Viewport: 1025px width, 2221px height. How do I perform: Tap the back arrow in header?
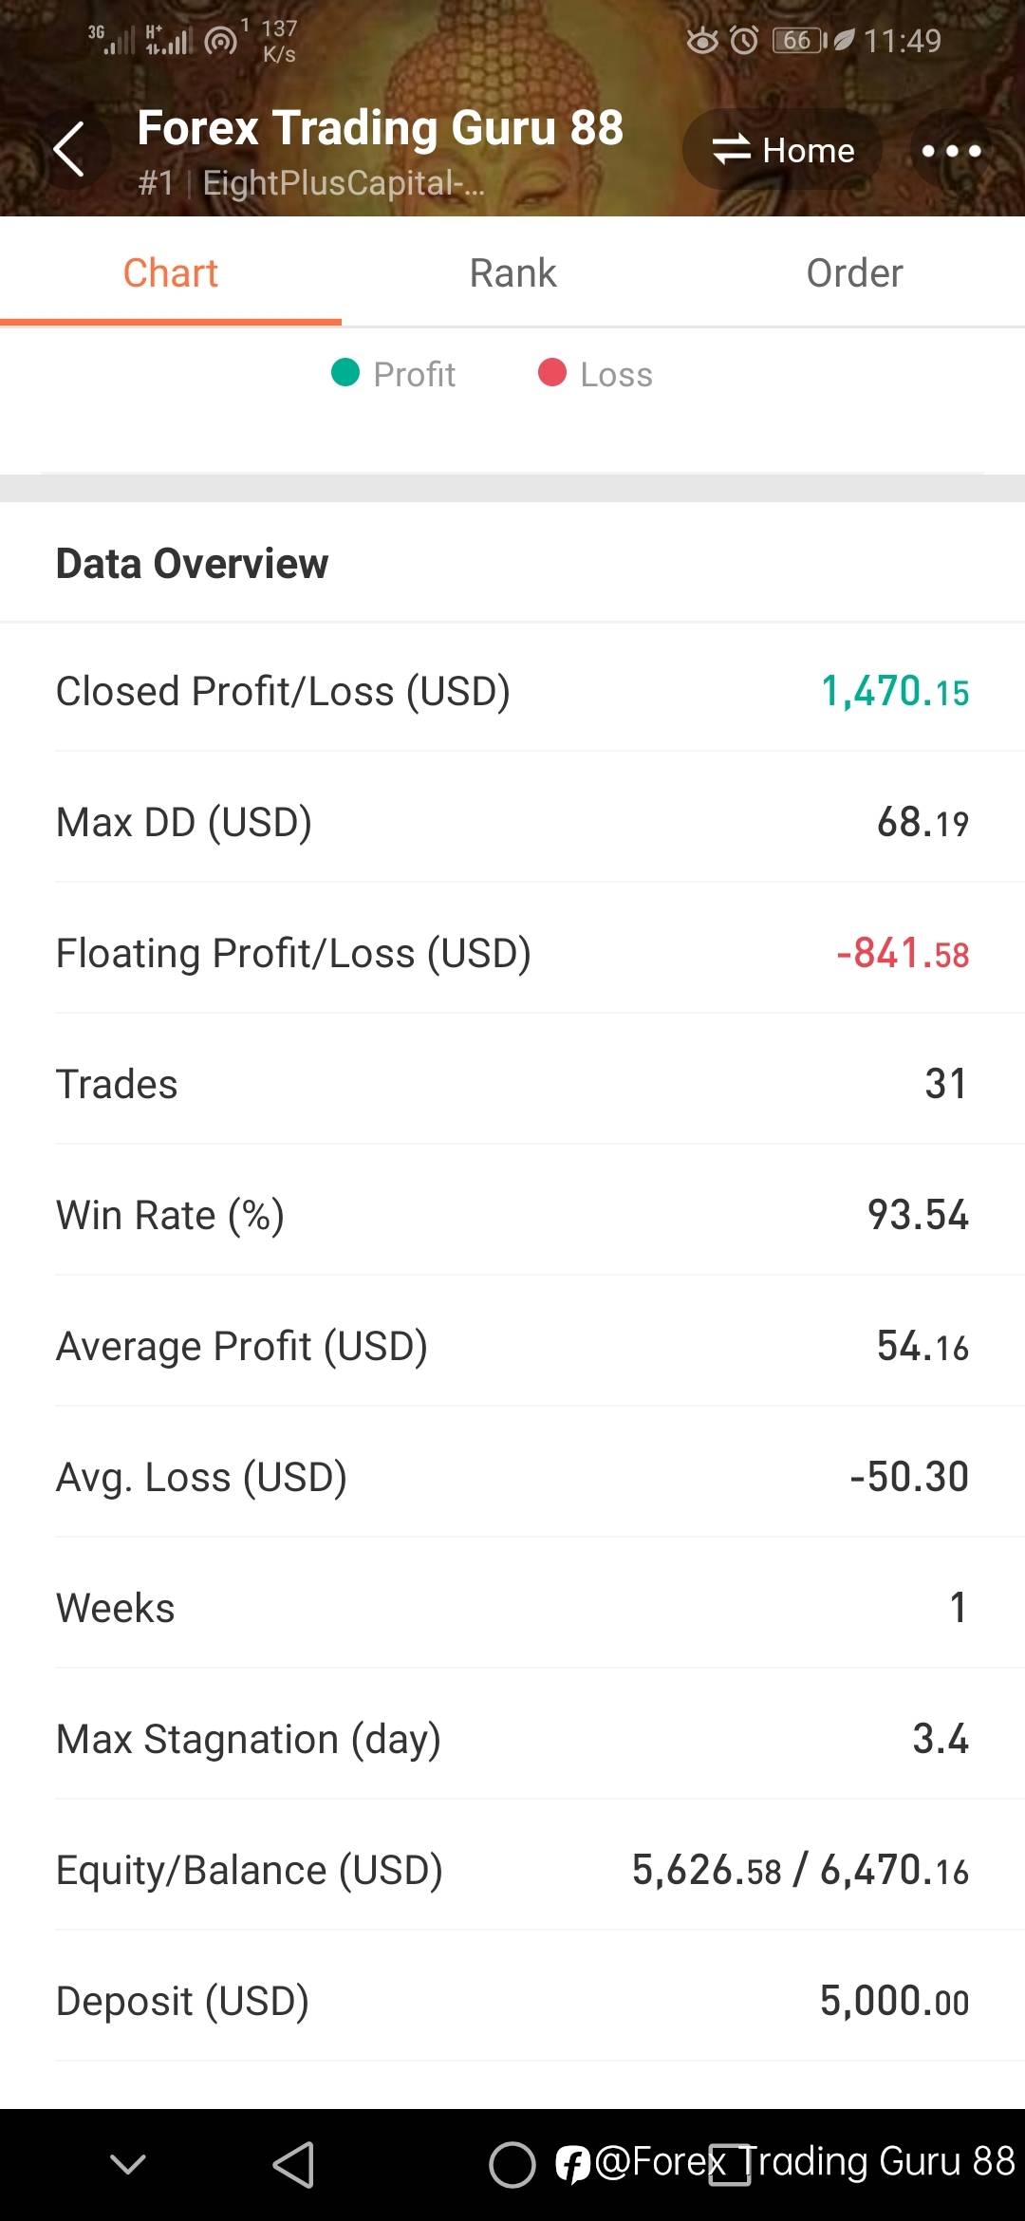(69, 150)
